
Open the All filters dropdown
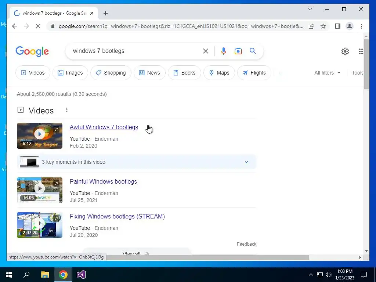327,73
